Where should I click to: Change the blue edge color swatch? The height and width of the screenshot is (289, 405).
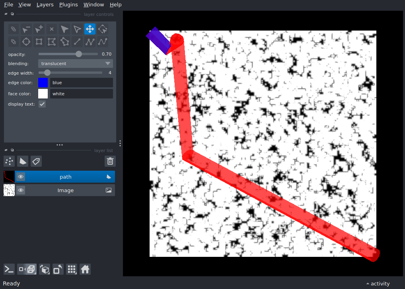coord(43,82)
